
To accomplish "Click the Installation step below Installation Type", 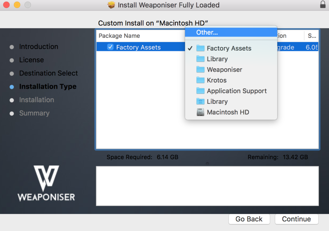I will click(x=37, y=100).
